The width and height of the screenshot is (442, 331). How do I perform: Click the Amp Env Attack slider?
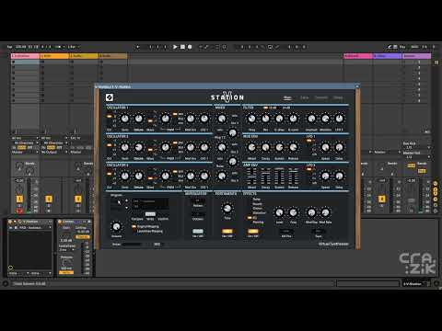click(251, 177)
